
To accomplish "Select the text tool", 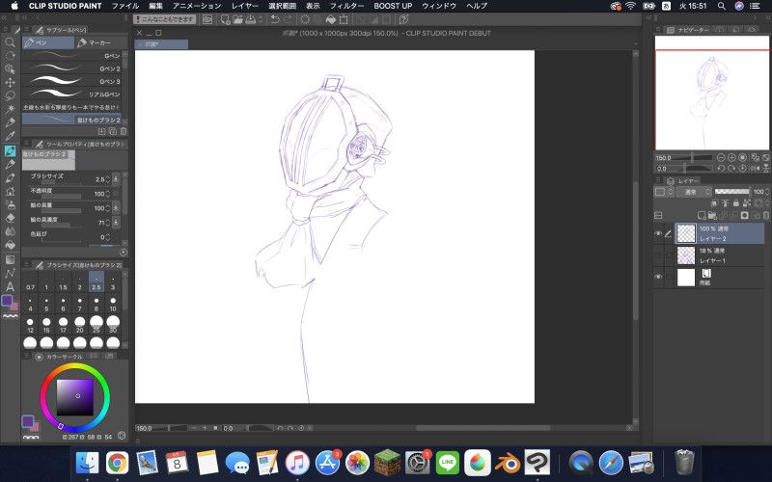I will pyautogui.click(x=10, y=286).
